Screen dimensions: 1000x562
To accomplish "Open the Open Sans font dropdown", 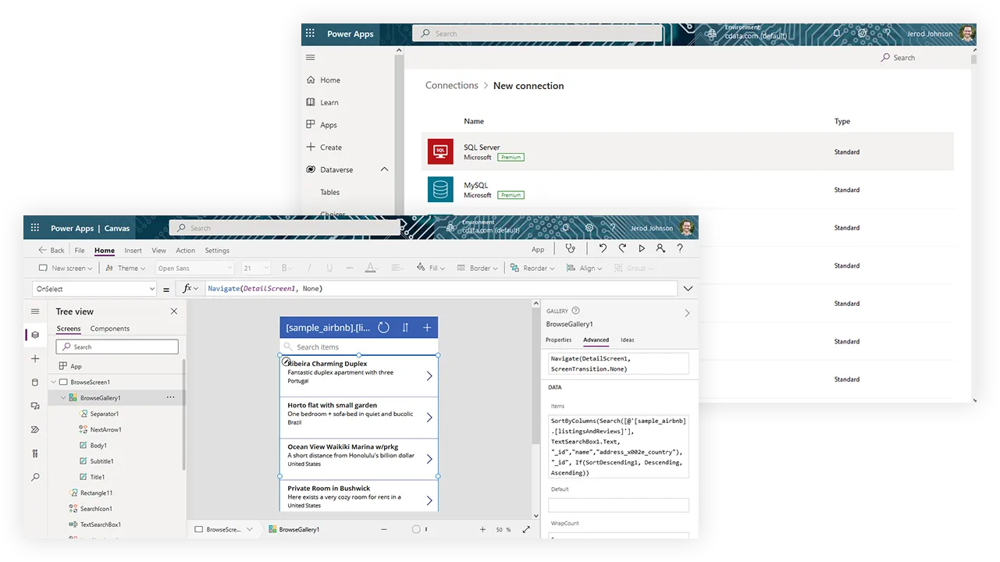I will pos(193,267).
